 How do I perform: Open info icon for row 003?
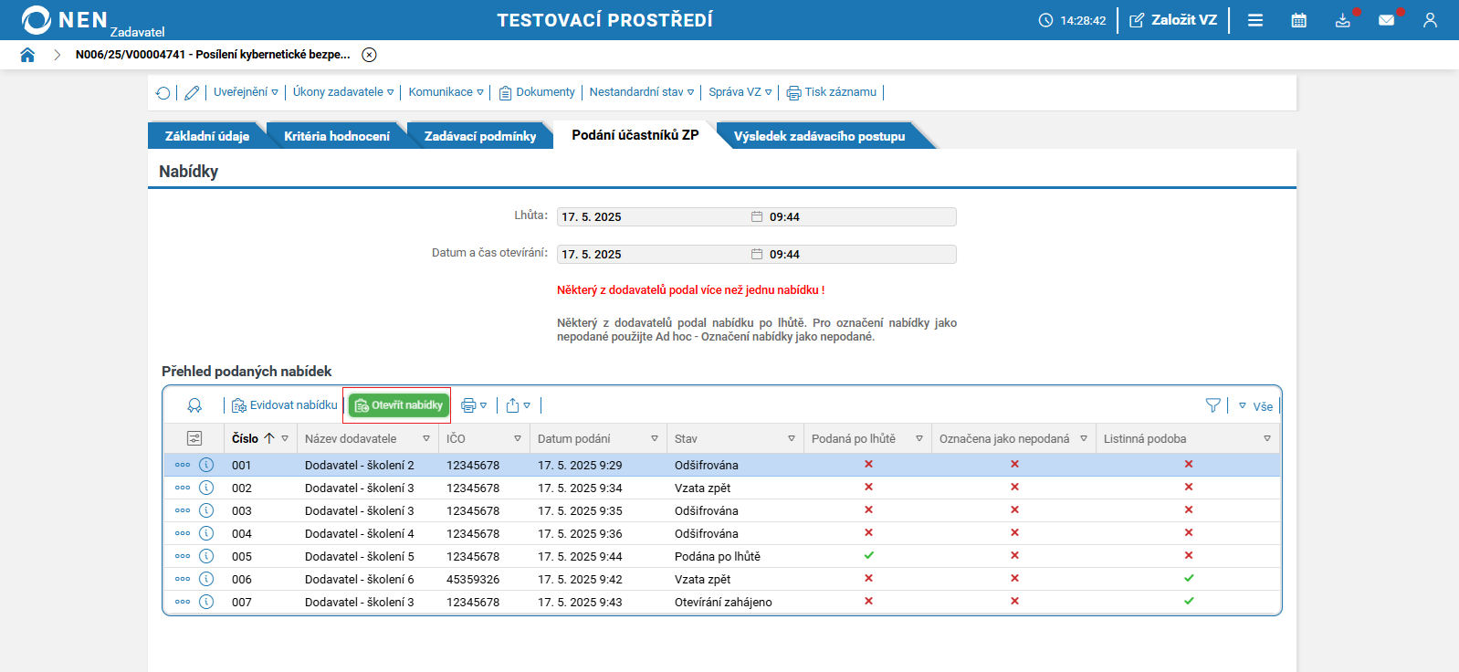206,510
